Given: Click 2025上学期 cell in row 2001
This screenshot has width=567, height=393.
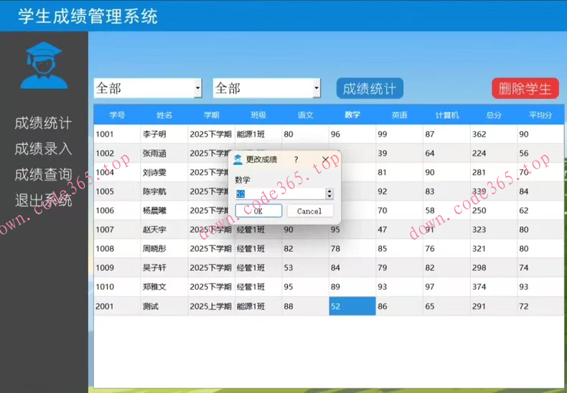Looking at the screenshot, I should [x=211, y=306].
